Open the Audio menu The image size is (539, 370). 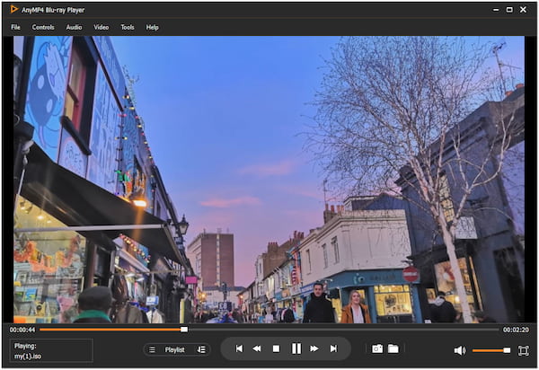[74, 27]
